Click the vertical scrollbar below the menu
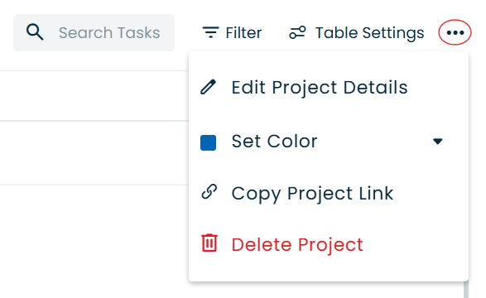 tap(466, 290)
